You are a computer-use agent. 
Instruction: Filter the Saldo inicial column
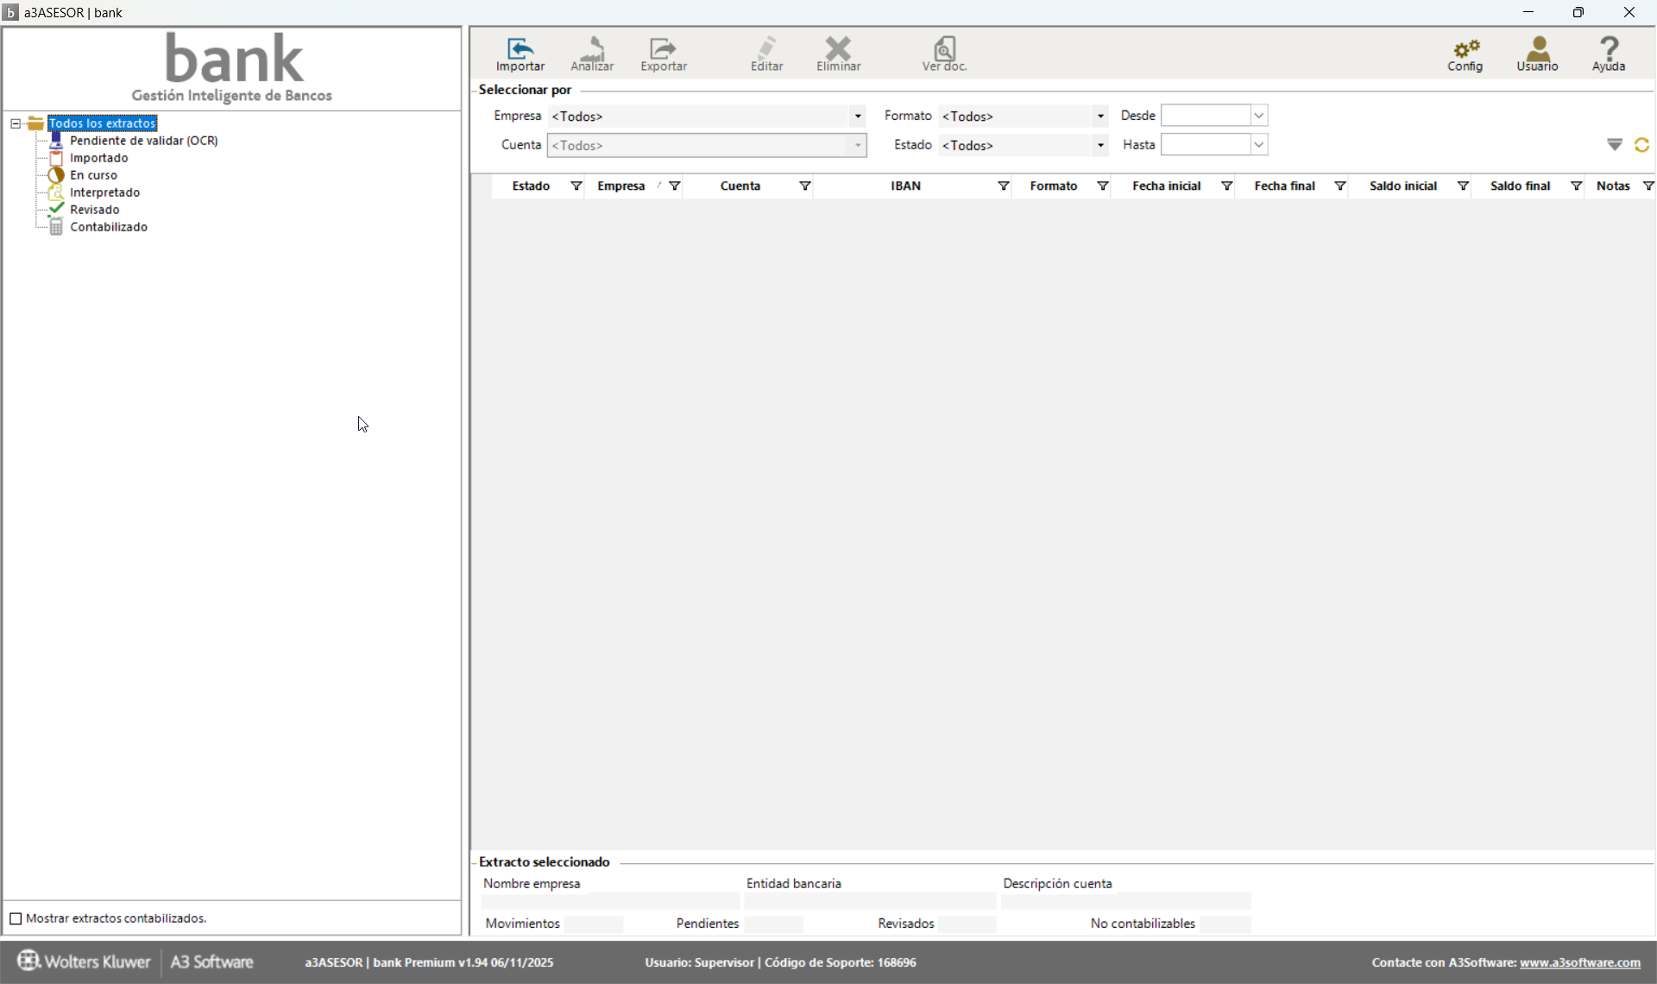click(x=1464, y=186)
